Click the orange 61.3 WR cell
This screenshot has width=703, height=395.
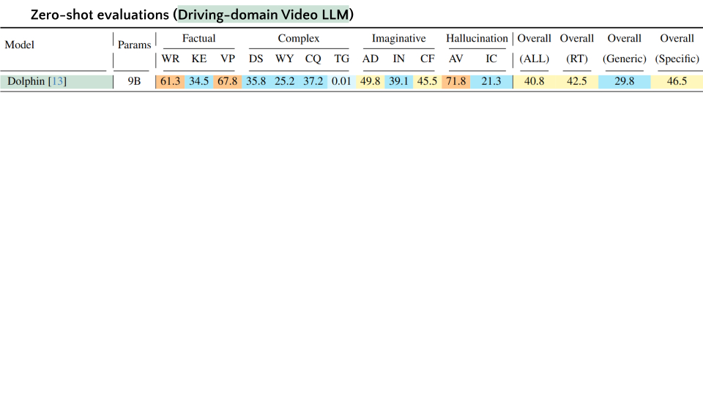(170, 81)
